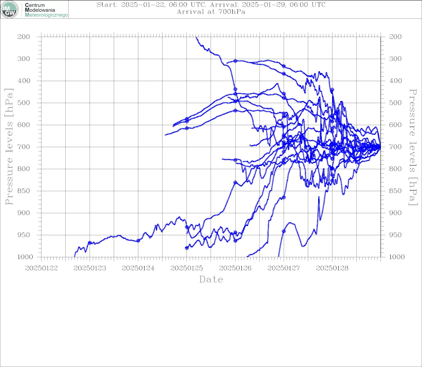Click trajectory marker near 535 hPa on 20250126
The width and height of the screenshot is (422, 367).
tap(235, 111)
